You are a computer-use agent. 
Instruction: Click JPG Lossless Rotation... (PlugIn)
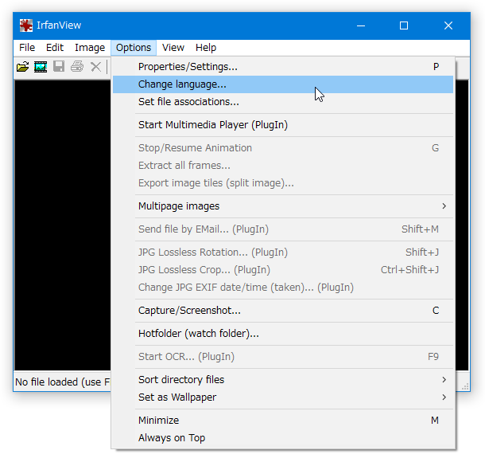[283, 253]
